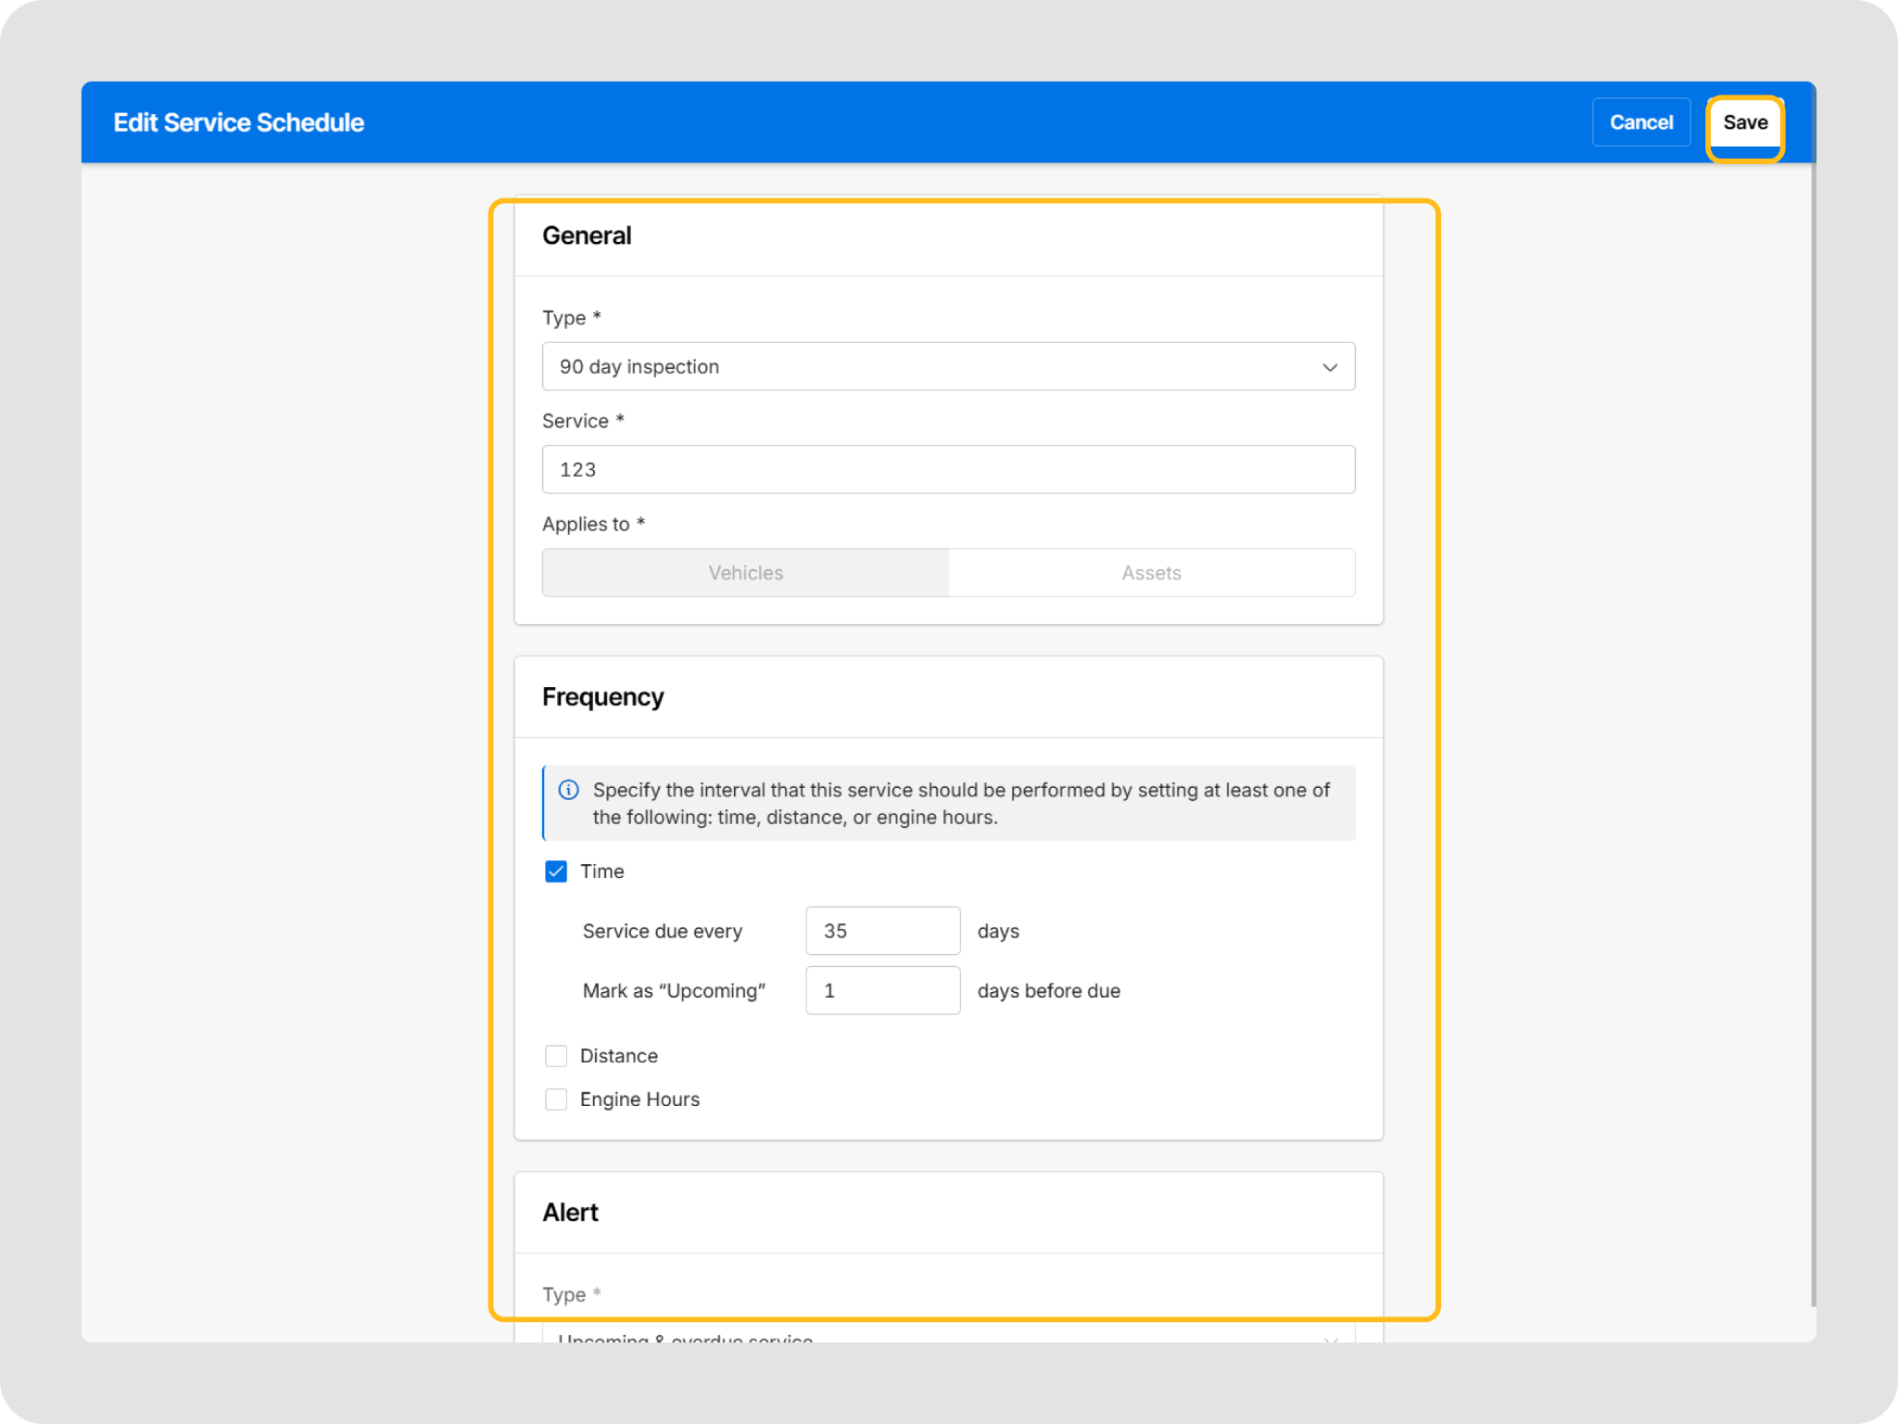Click the Mark as Upcoming days field
This screenshot has width=1898, height=1424.
click(x=882, y=991)
